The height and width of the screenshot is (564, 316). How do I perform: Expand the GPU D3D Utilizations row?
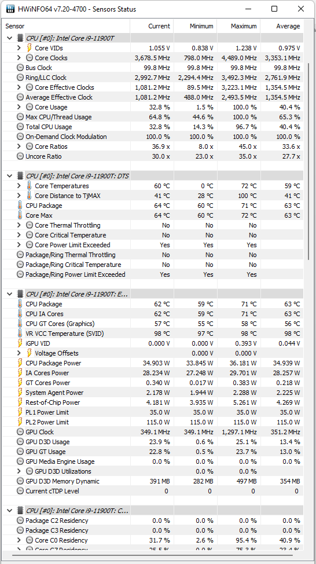tap(19, 471)
